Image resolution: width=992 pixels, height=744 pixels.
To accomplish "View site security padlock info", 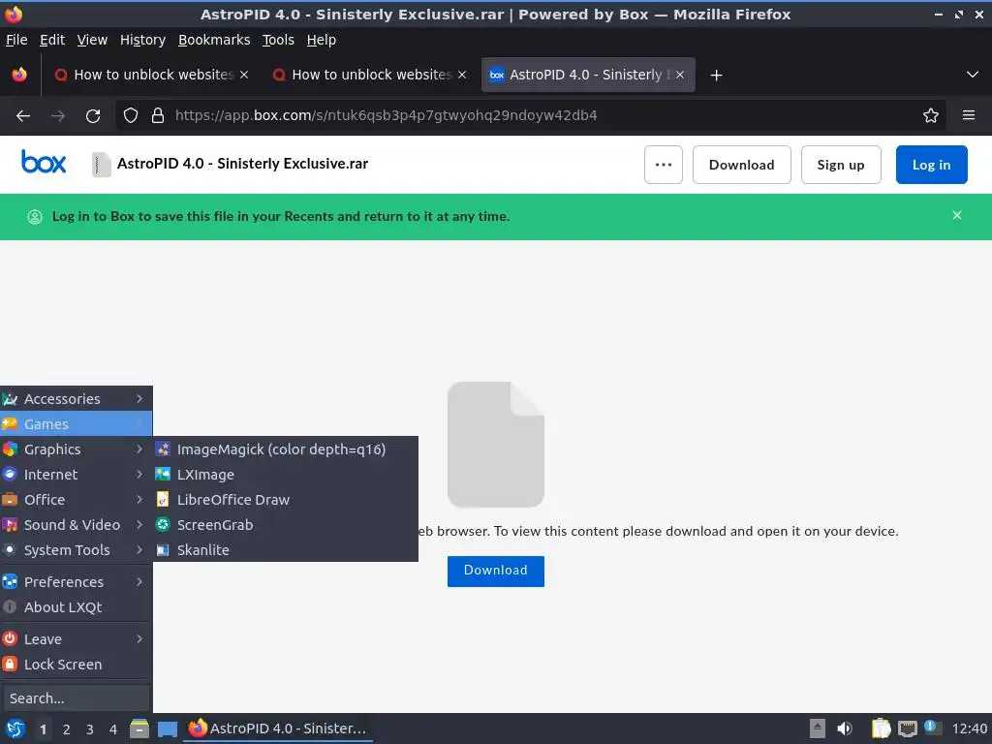I will [158, 116].
